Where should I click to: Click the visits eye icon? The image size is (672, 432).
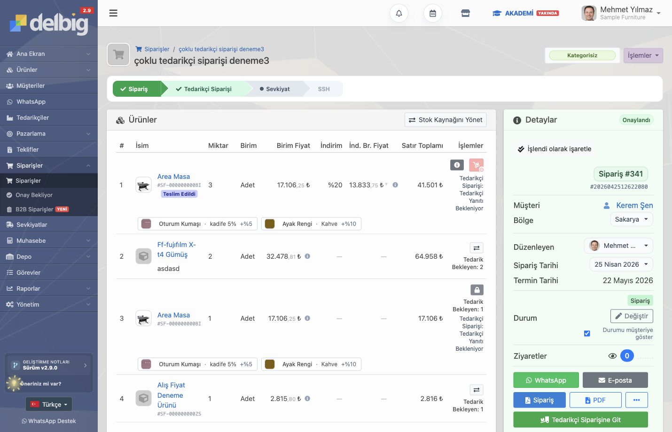pyautogui.click(x=612, y=356)
